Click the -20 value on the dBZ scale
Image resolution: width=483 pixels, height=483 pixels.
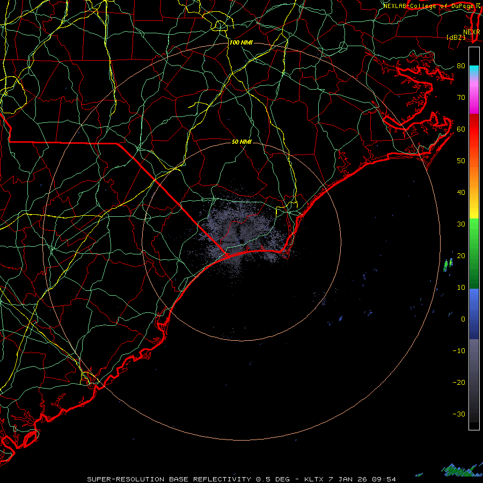pos(459,383)
